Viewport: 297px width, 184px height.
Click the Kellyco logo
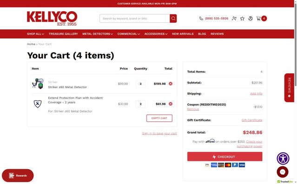(x=52, y=19)
